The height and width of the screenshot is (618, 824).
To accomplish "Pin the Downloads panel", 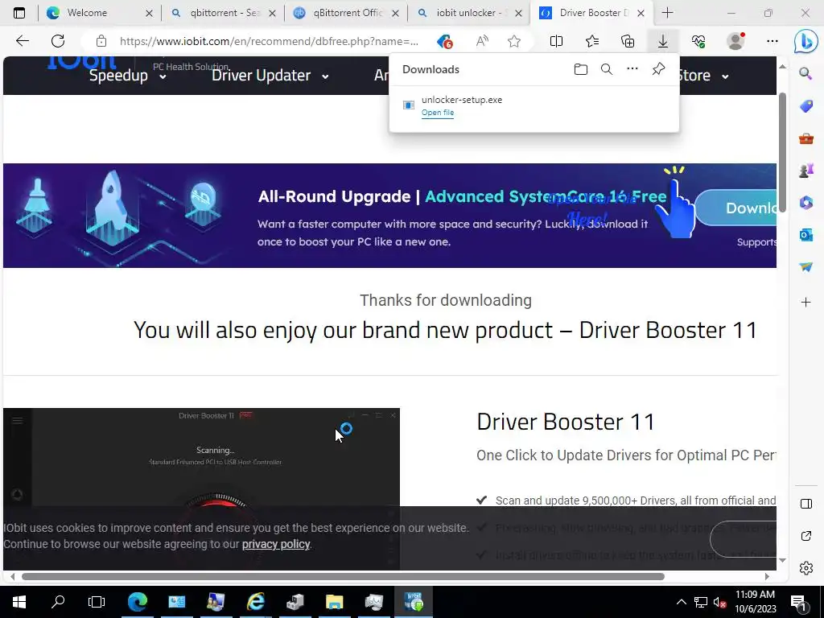I will point(658,69).
